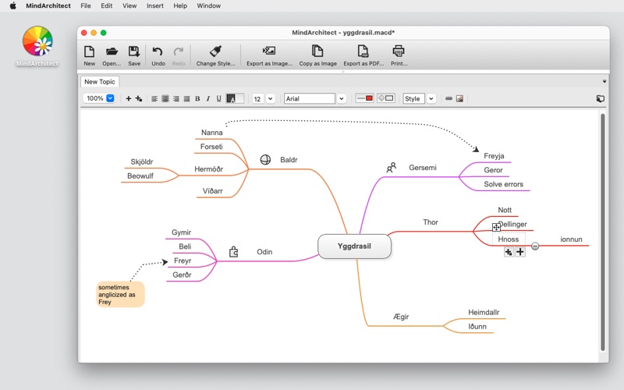This screenshot has height=390, width=624.
Task: Open the View menu
Action: coord(129,5)
